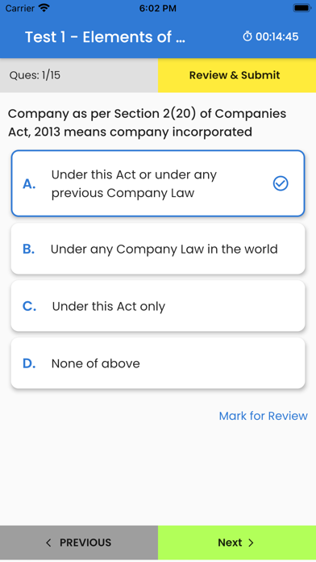
Task: Select option C Under this Act only
Action: point(158,306)
